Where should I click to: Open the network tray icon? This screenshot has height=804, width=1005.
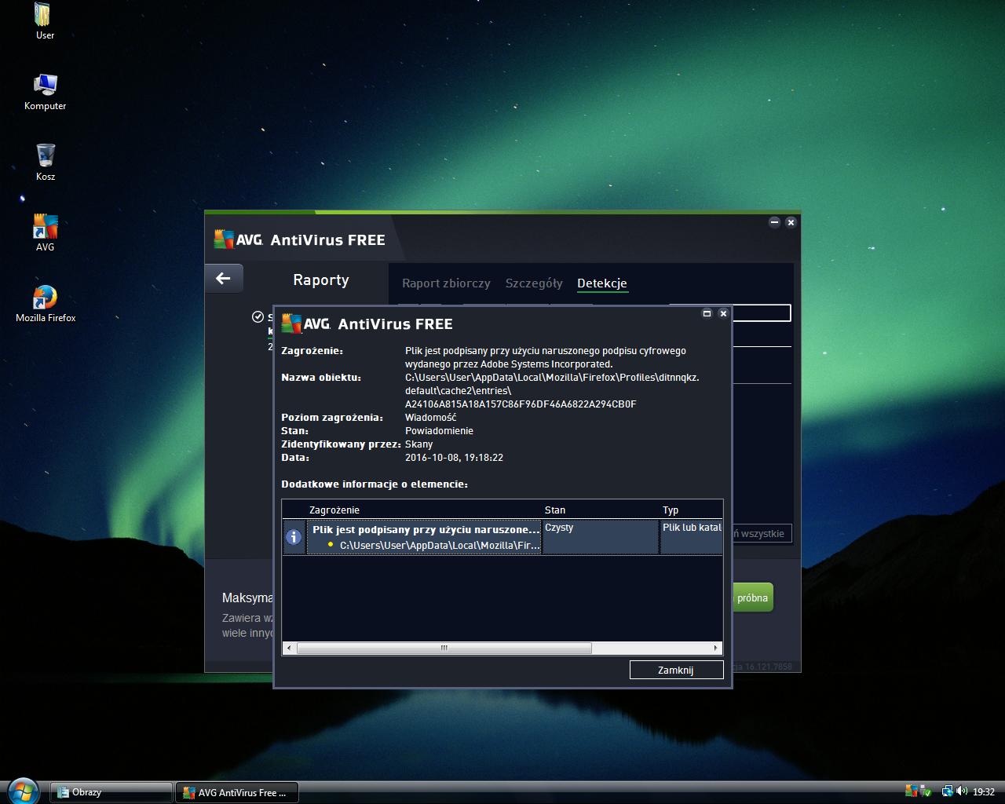[948, 791]
